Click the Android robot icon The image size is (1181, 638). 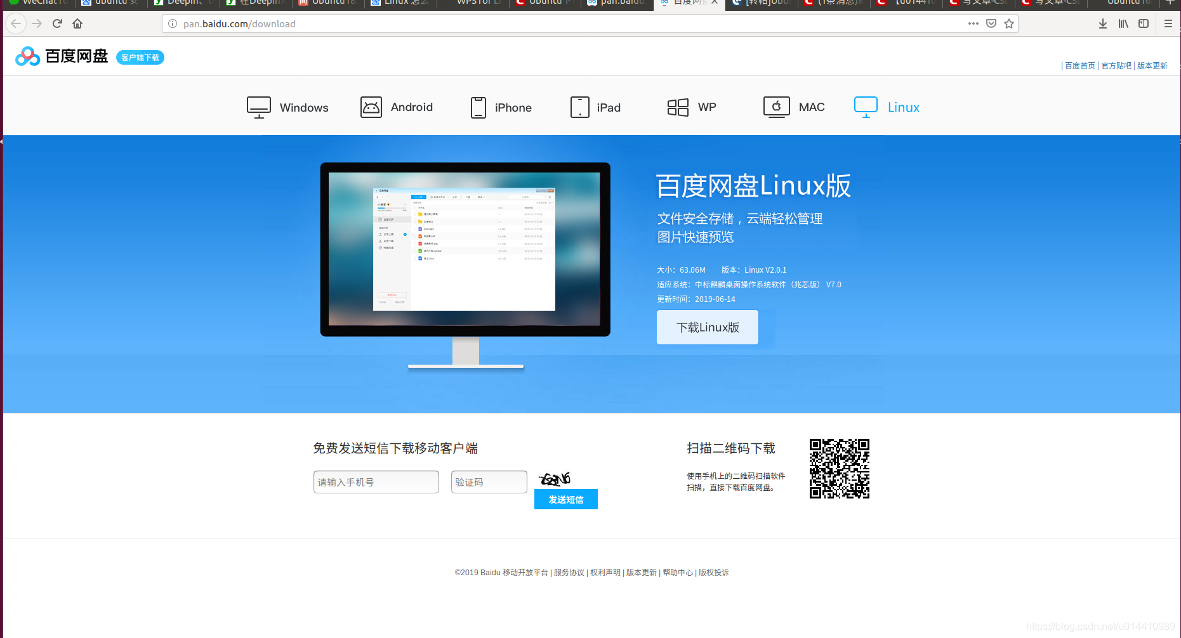(x=371, y=107)
